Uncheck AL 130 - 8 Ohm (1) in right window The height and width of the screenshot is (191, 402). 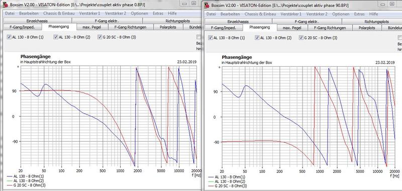211,38
